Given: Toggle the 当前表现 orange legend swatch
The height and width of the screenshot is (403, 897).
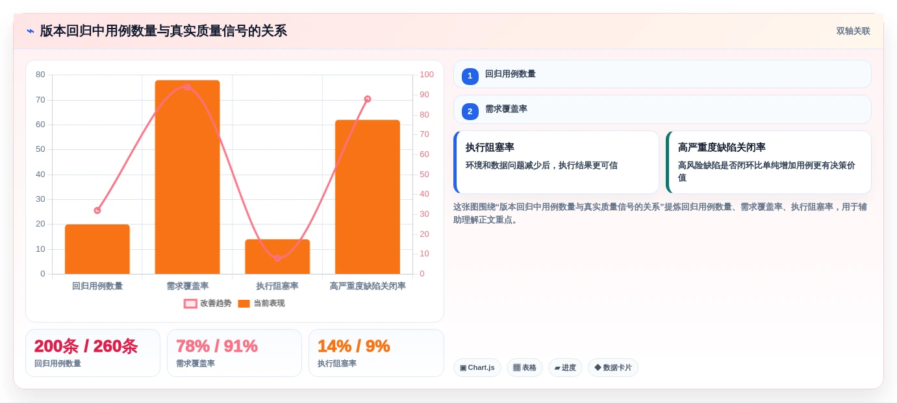Looking at the screenshot, I should click(244, 304).
